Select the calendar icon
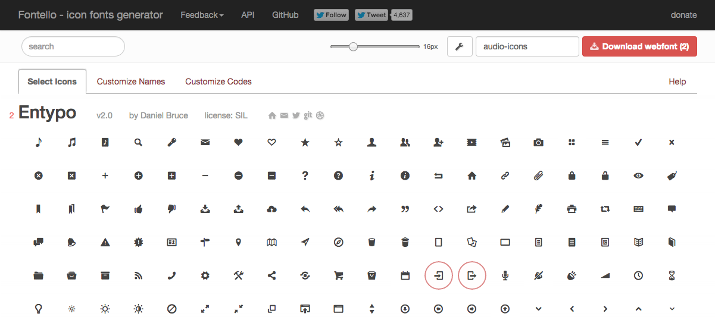The width and height of the screenshot is (715, 326). (405, 275)
